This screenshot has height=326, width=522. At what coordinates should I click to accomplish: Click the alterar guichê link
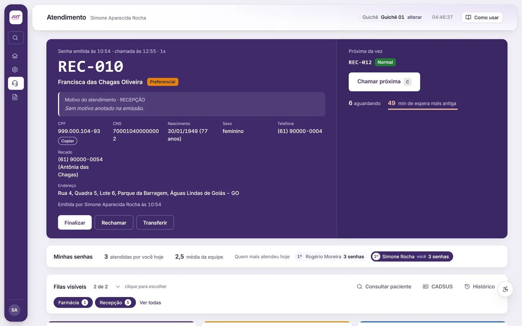(414, 17)
